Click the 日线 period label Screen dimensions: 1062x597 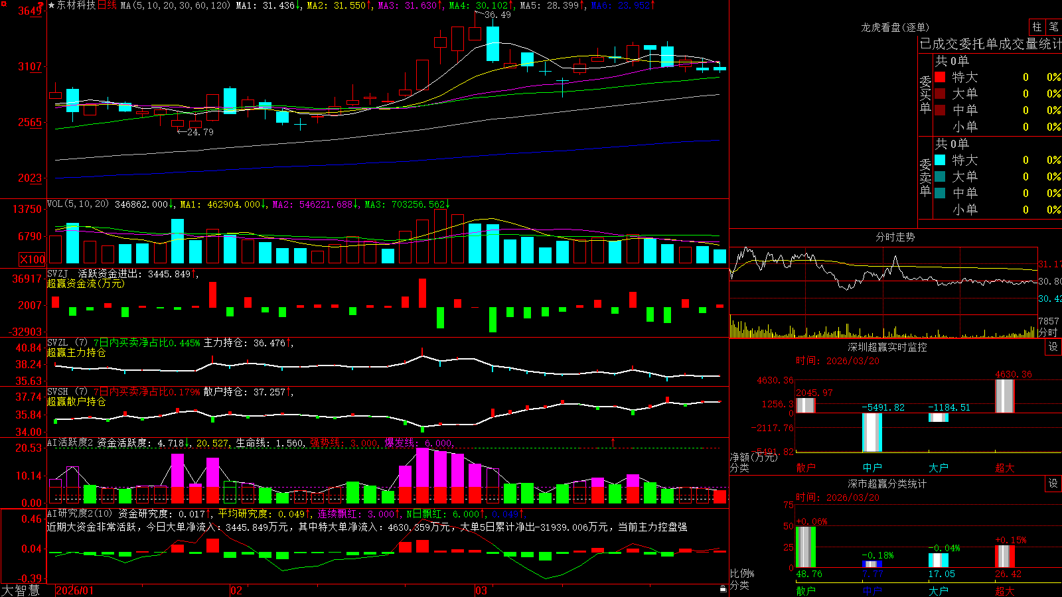107,5
